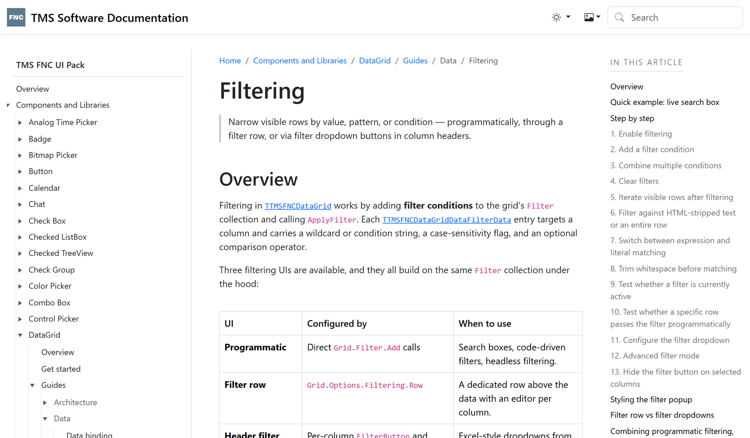Follow the TTMSFNCDataGridDataFilterData link
750x438 pixels.
447,220
